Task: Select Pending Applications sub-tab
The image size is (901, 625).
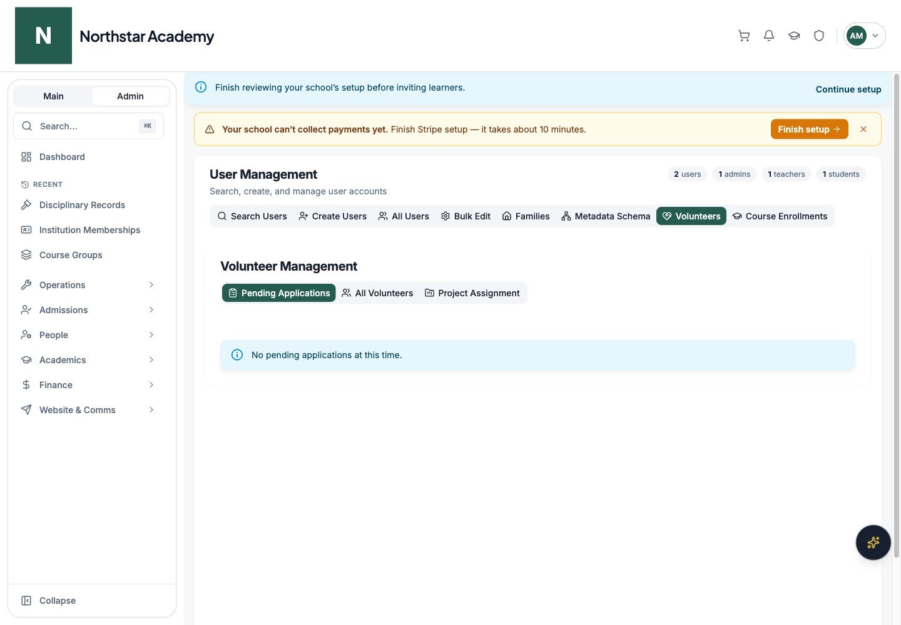Action: click(279, 293)
